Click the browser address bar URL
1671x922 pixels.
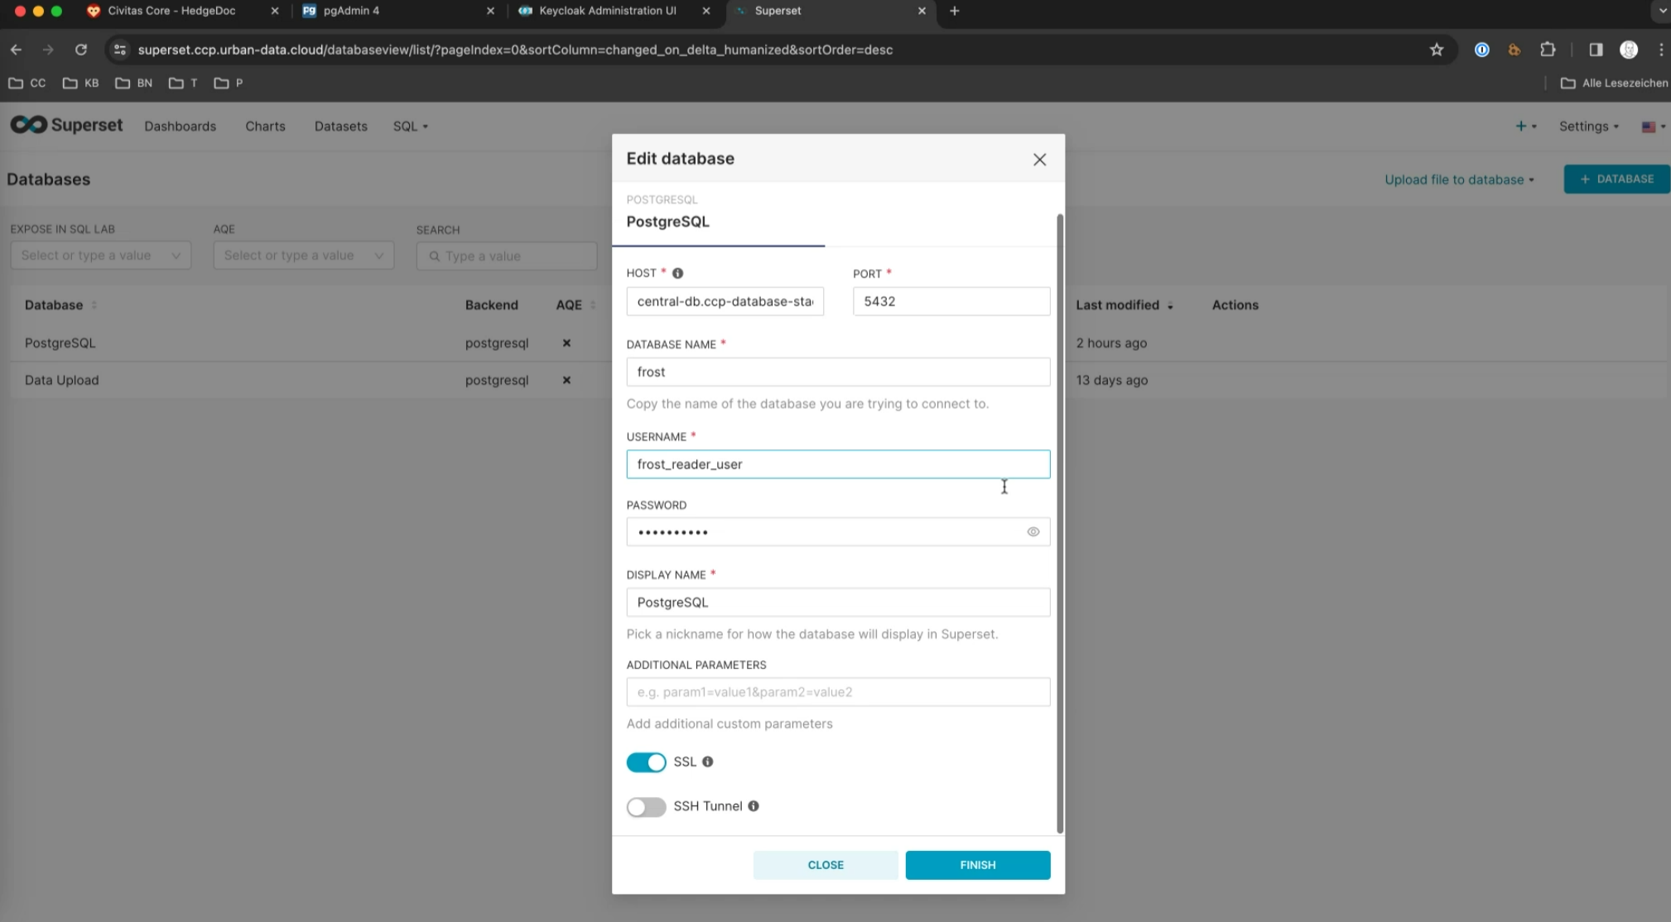(x=515, y=50)
